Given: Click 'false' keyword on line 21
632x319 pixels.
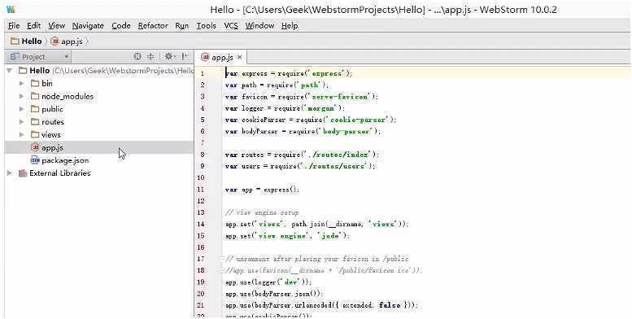Looking at the screenshot, I should pos(390,305).
